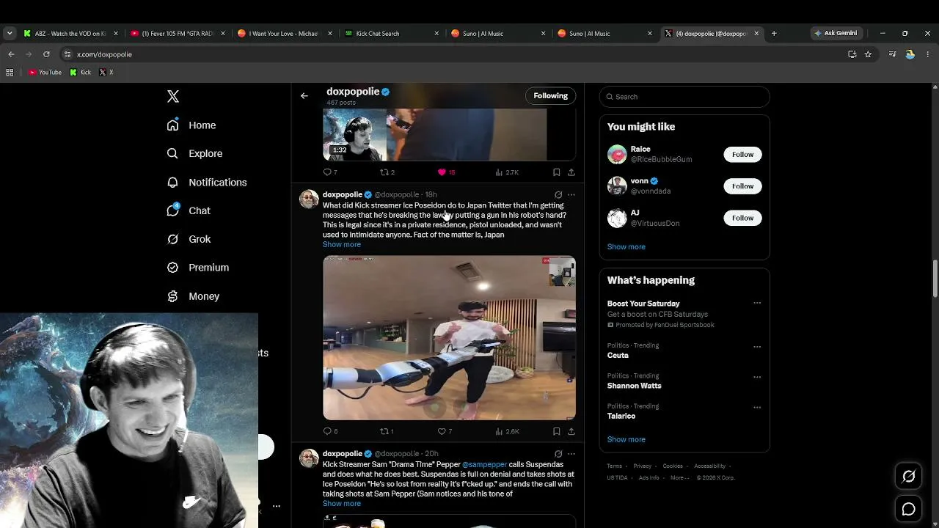939x528 pixels.
Task: Like the post with 7 likes
Action: [445, 431]
